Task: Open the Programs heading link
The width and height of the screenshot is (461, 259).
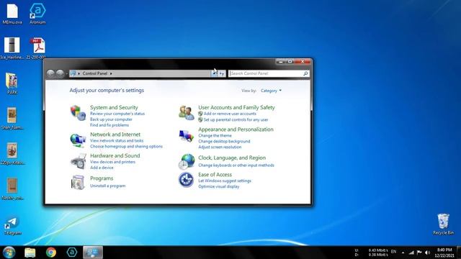Action: click(102, 178)
